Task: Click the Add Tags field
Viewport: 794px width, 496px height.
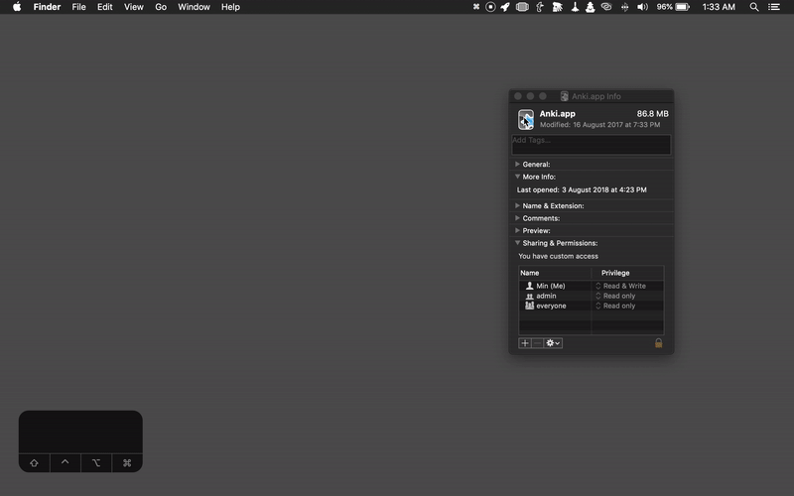Action: pyautogui.click(x=591, y=145)
